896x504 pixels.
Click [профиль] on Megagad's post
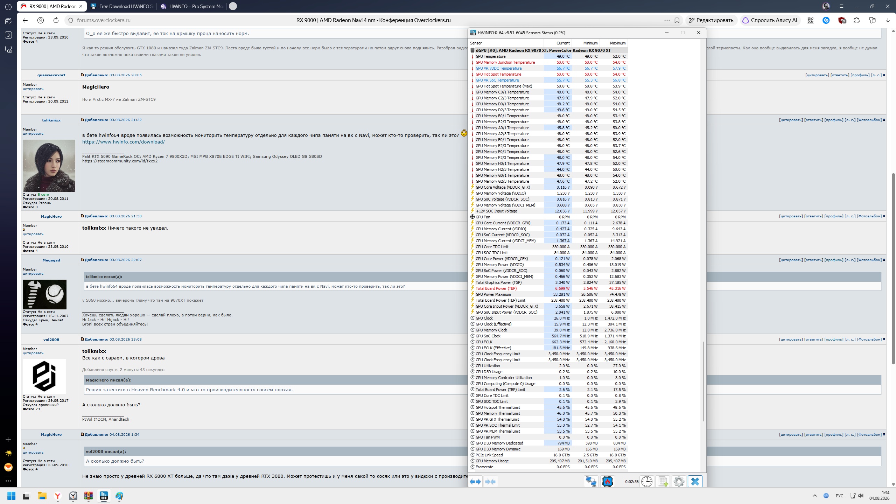(x=834, y=260)
